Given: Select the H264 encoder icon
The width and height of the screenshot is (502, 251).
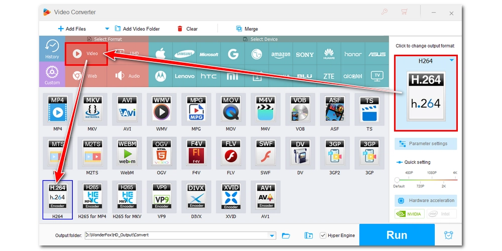Looking at the screenshot, I should 58,197.
